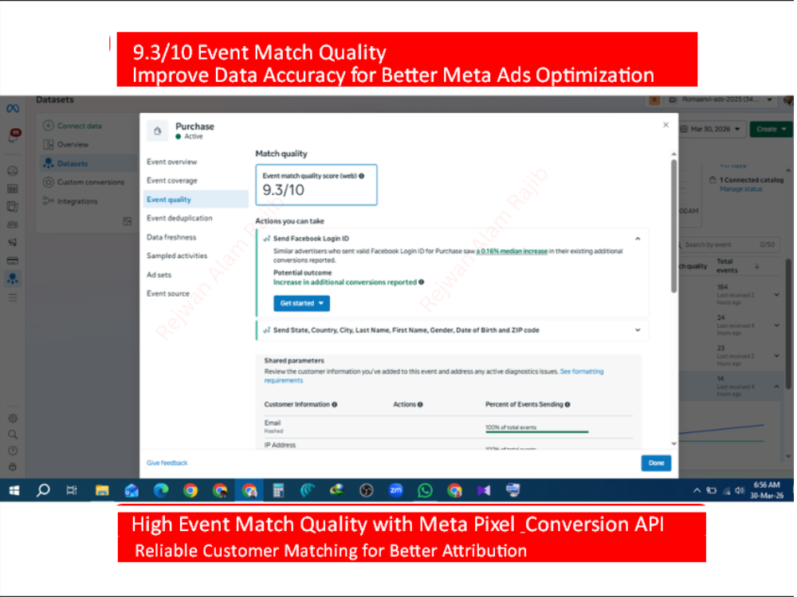Click info icon beside Percent of Events Sending

pyautogui.click(x=567, y=404)
